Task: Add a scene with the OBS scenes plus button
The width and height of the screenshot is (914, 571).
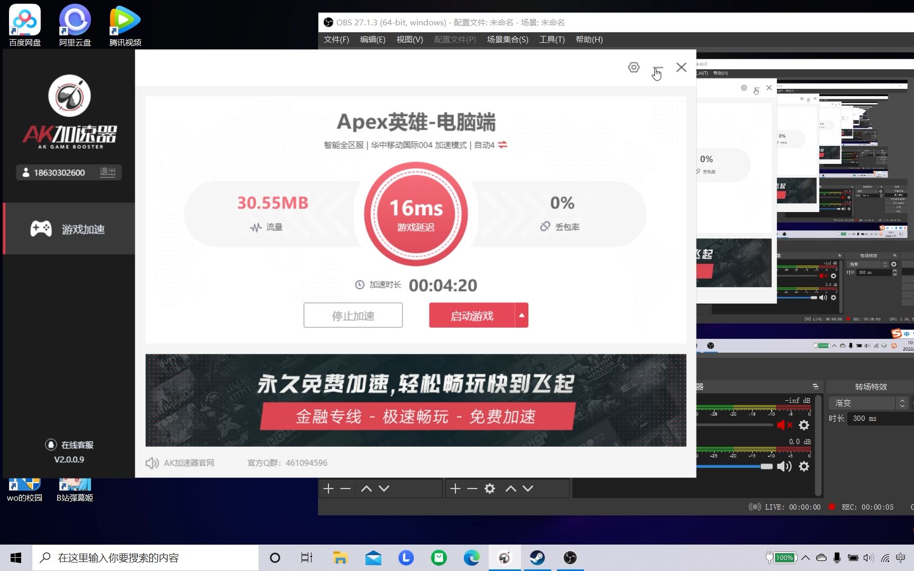Action: point(328,489)
